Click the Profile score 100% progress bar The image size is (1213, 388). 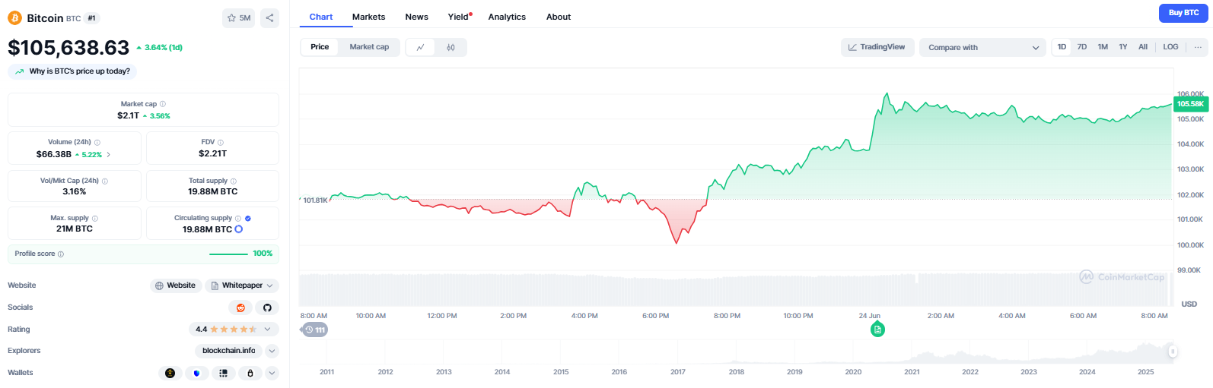pos(228,254)
